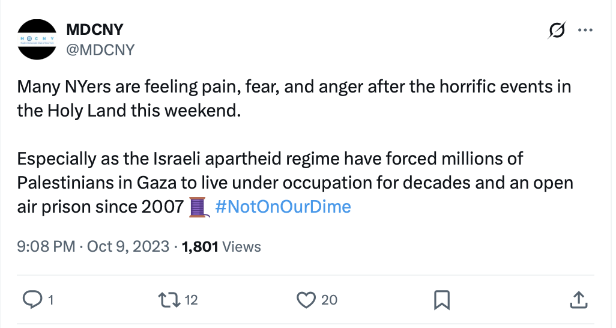616x328 pixels.
Task: Click the thread spool emoji
Action: (198, 207)
